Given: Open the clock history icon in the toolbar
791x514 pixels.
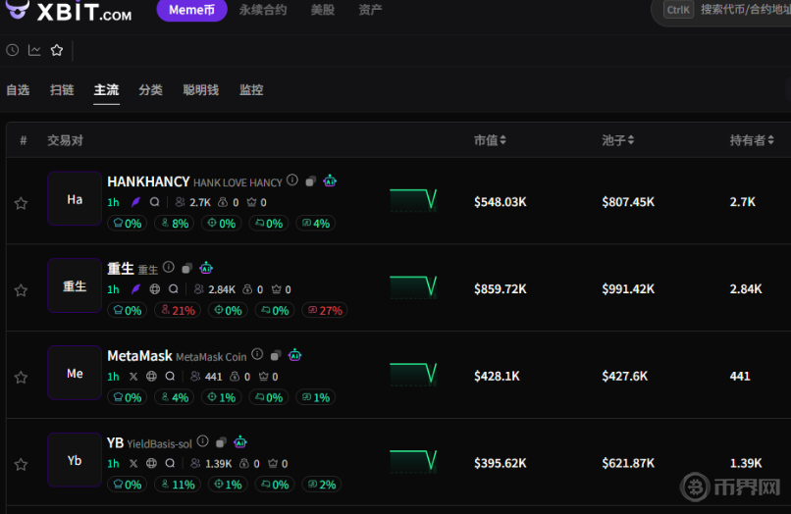Looking at the screenshot, I should click(x=12, y=50).
